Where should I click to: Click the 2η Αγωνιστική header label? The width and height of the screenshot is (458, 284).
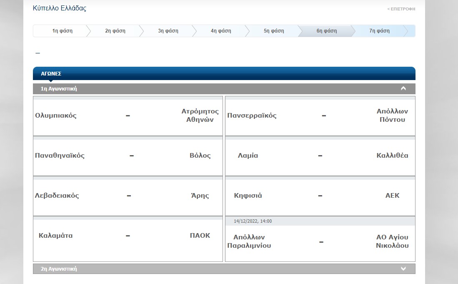[x=59, y=269]
